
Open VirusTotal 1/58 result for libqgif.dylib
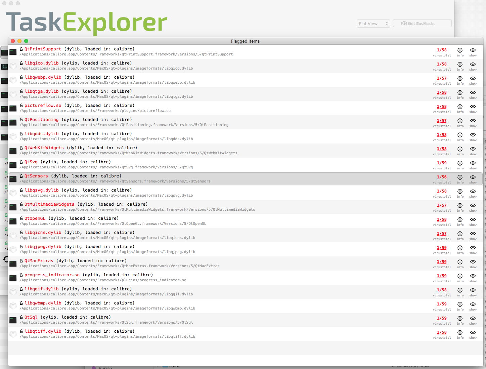pyautogui.click(x=442, y=290)
